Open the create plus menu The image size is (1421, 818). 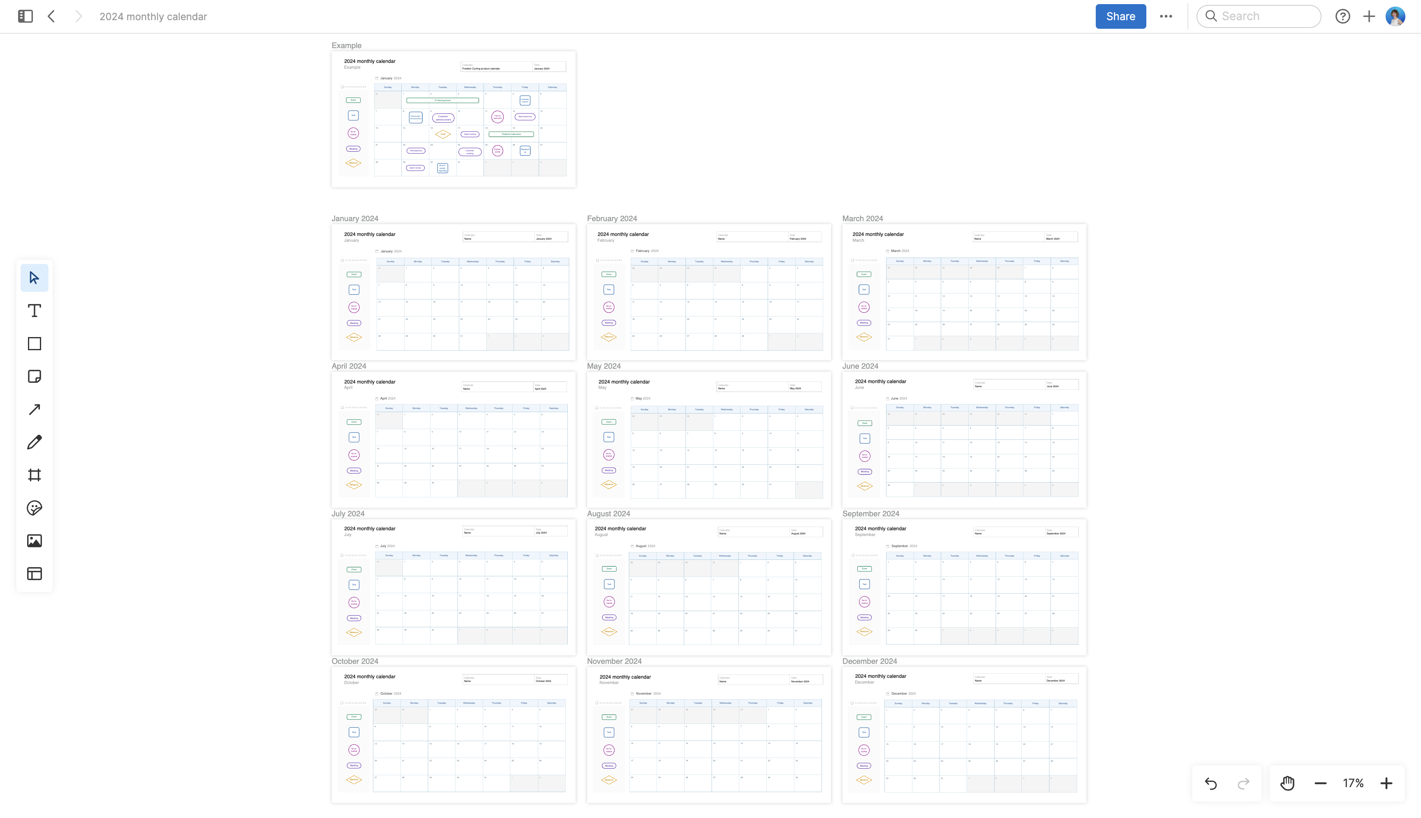coord(1369,16)
